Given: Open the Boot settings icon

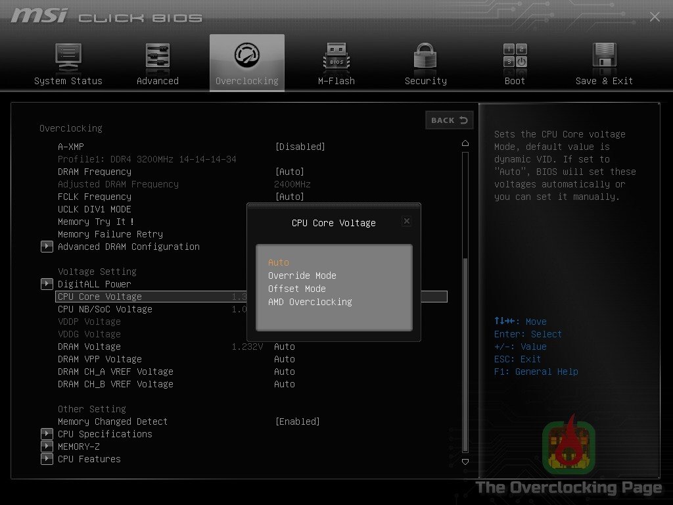Looking at the screenshot, I should (x=515, y=62).
